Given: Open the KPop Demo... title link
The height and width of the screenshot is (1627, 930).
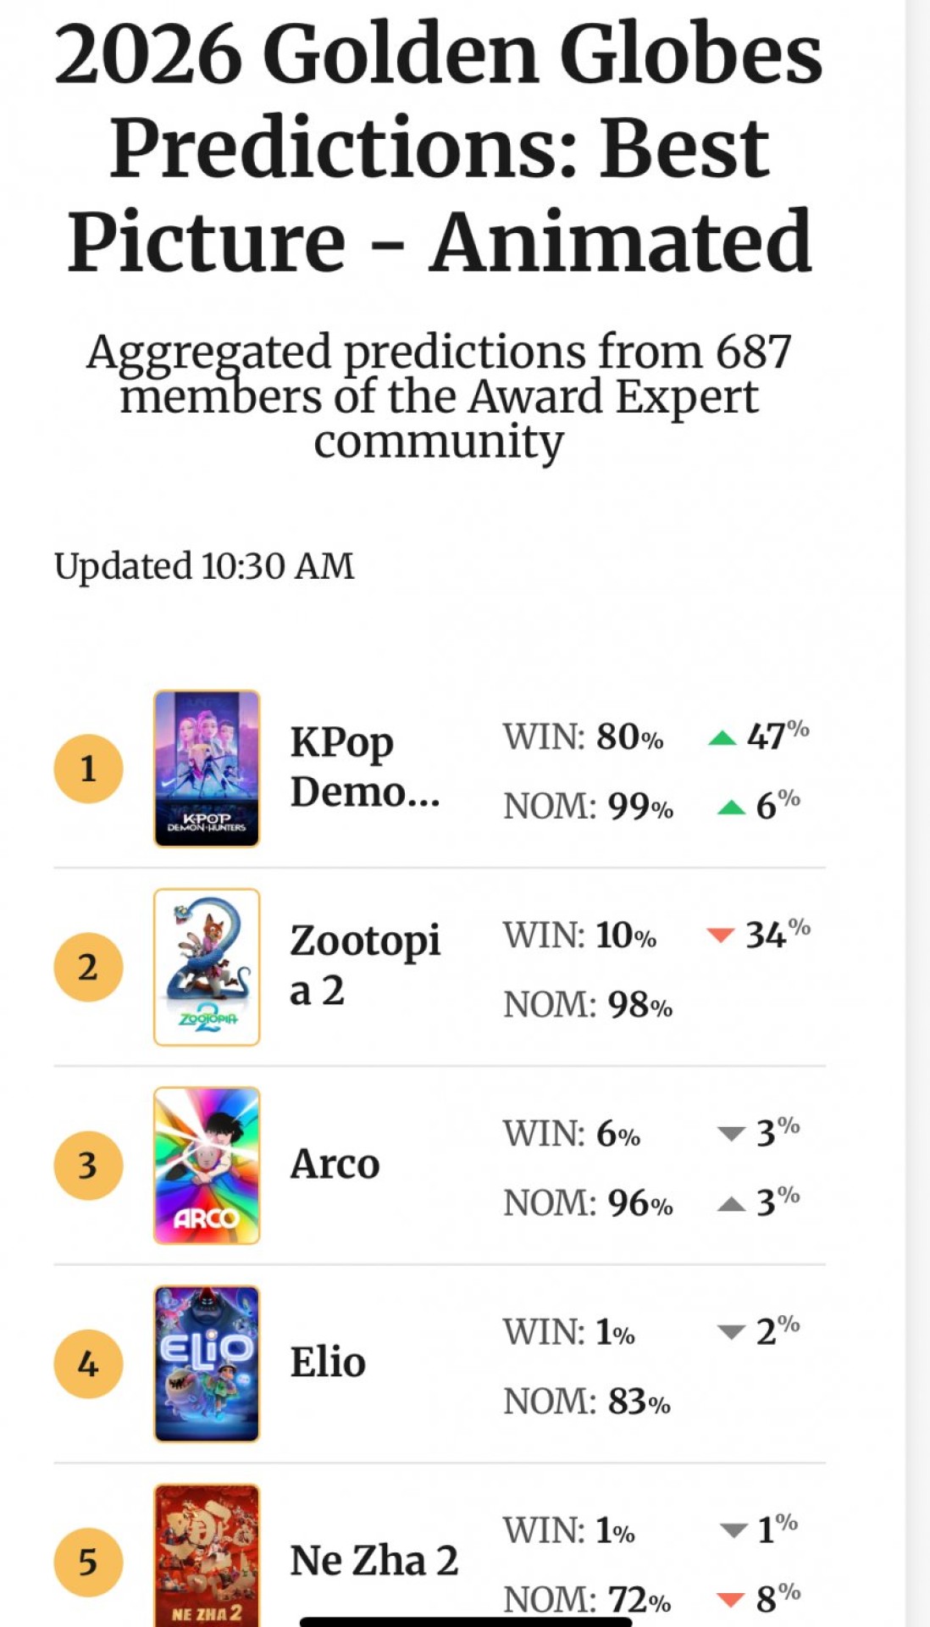Looking at the screenshot, I should [364, 767].
